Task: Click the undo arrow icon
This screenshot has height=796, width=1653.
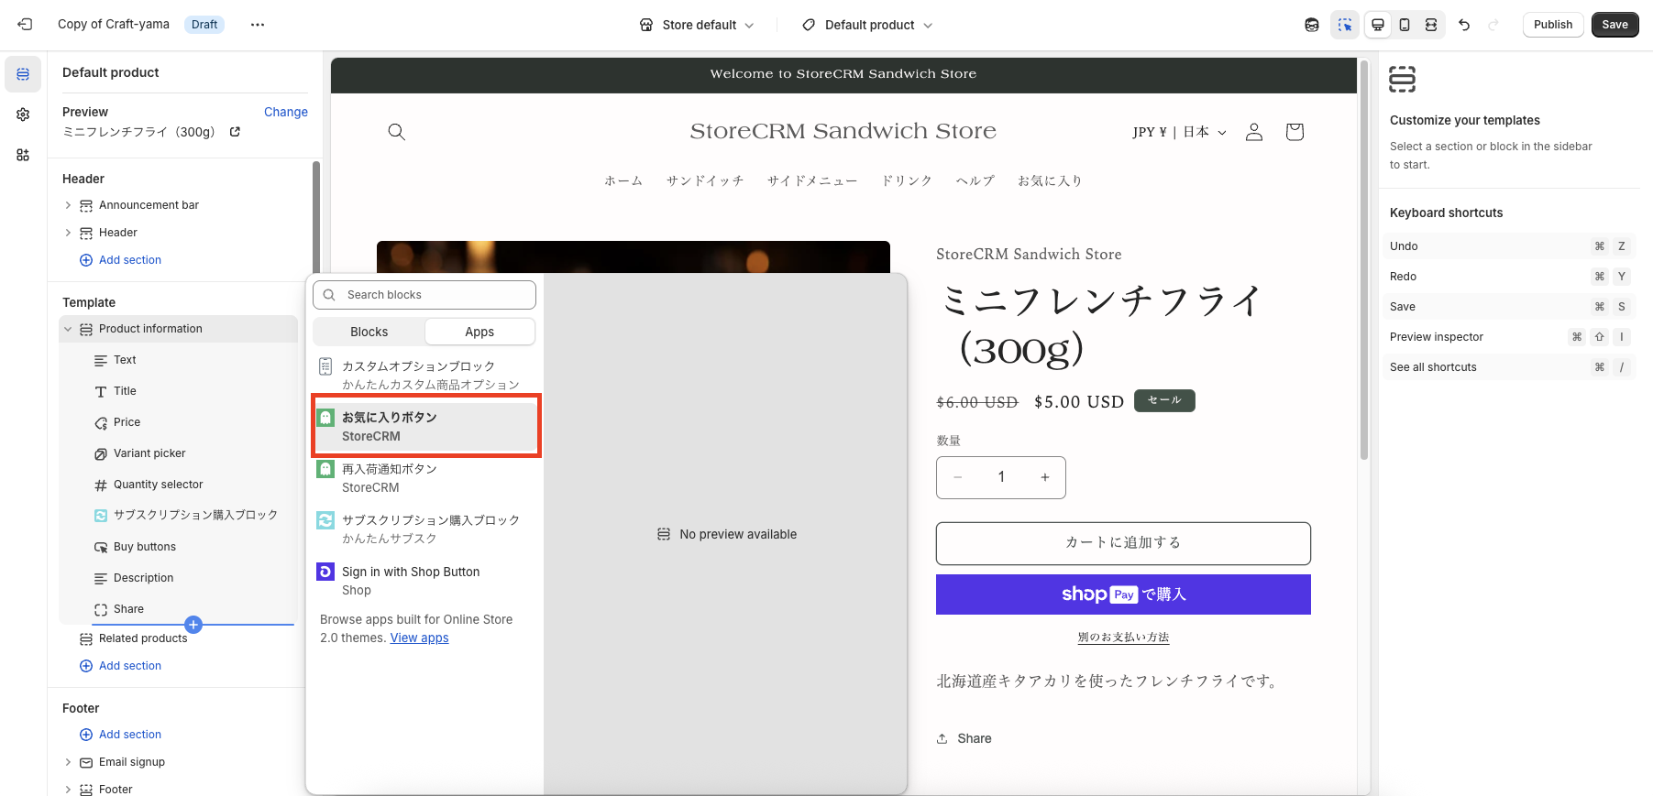Action: point(1464,25)
